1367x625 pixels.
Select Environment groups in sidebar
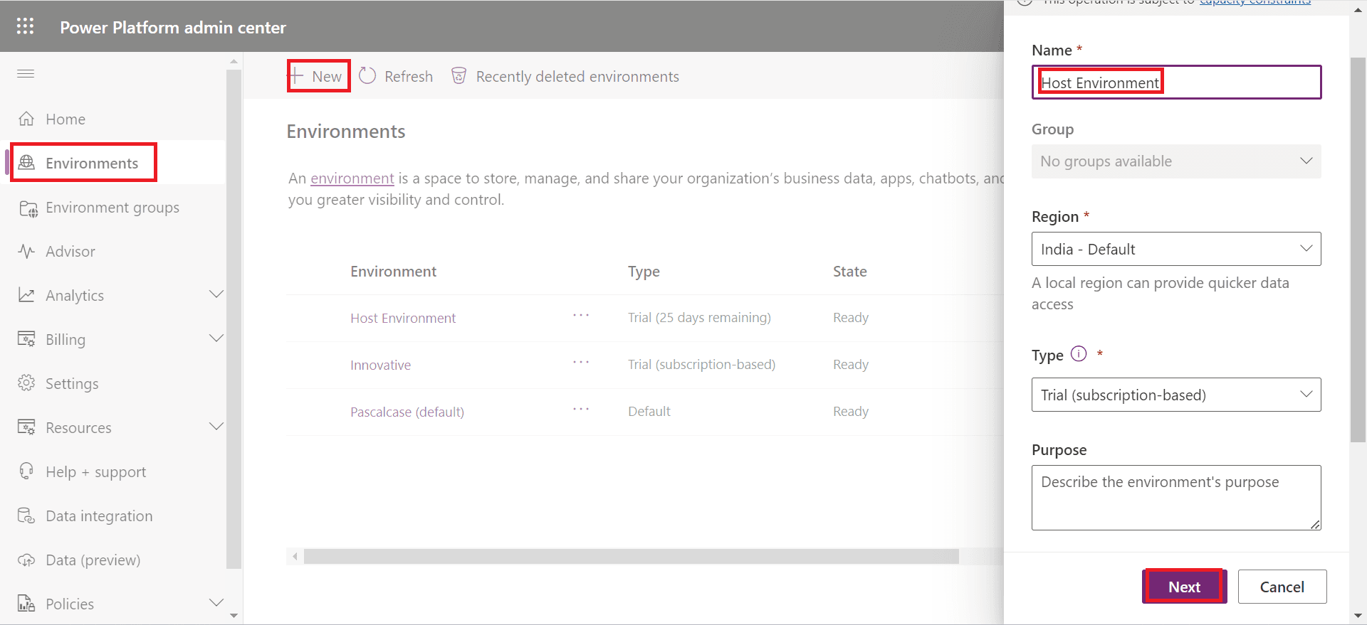click(x=112, y=208)
